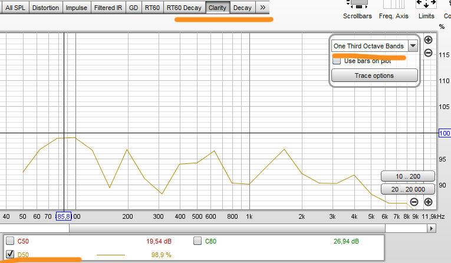
Task: Uncheck the D50 trace checkbox
Action: 10,254
